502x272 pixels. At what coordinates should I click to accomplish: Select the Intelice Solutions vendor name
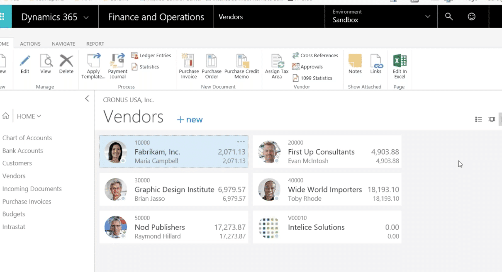click(x=316, y=227)
